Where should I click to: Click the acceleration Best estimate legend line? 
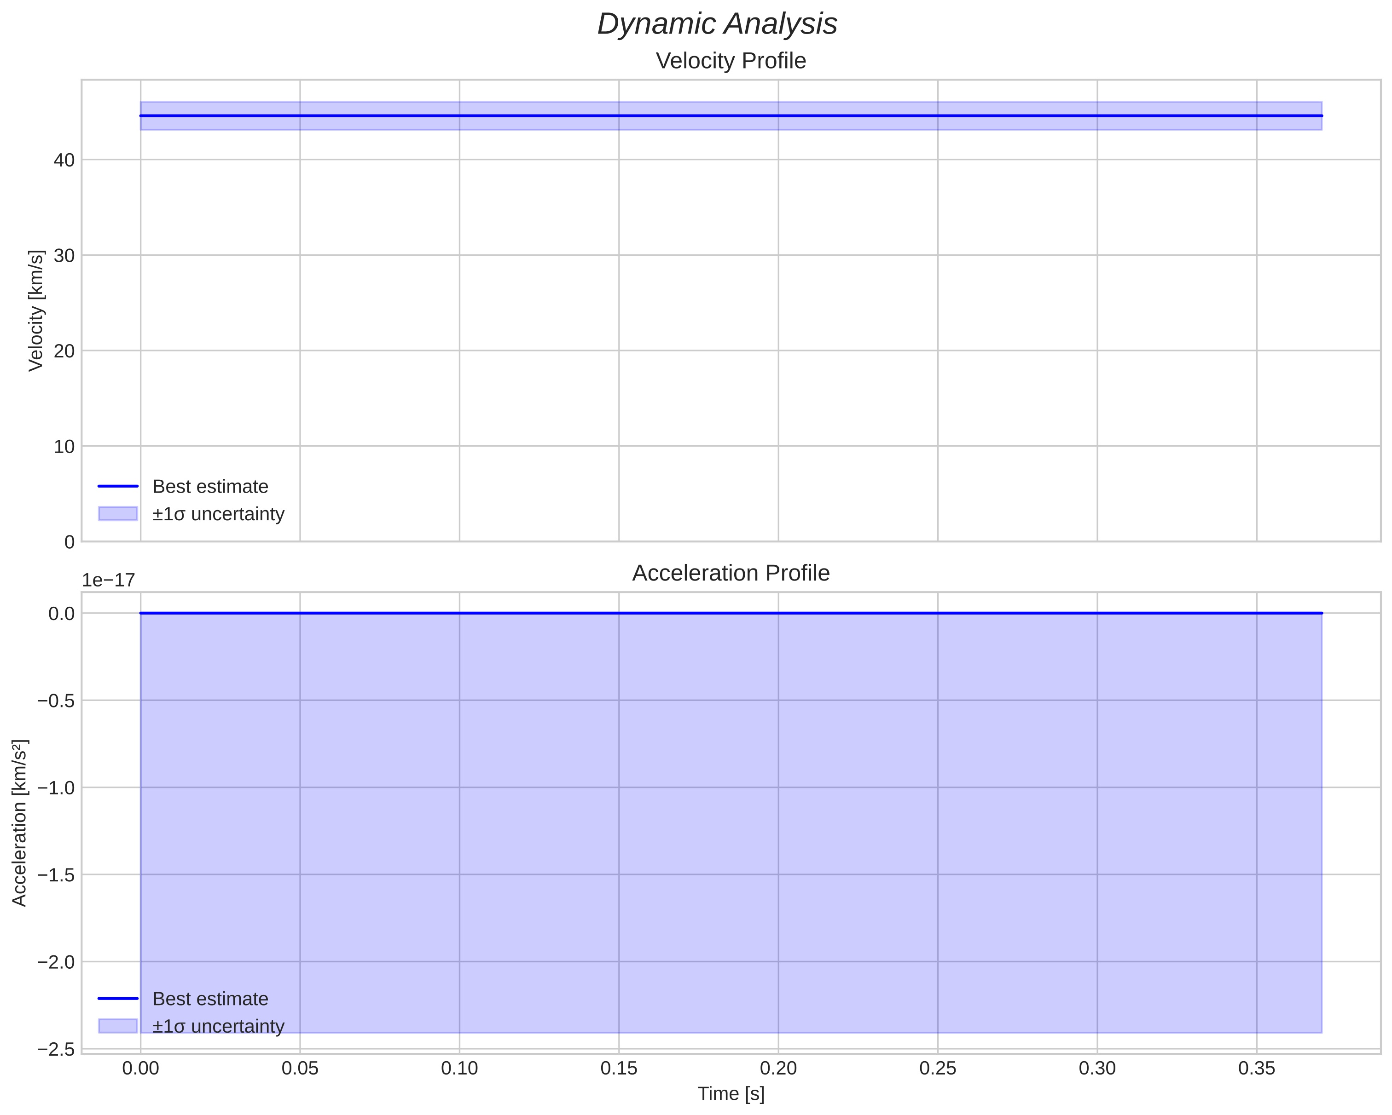pyautogui.click(x=118, y=998)
